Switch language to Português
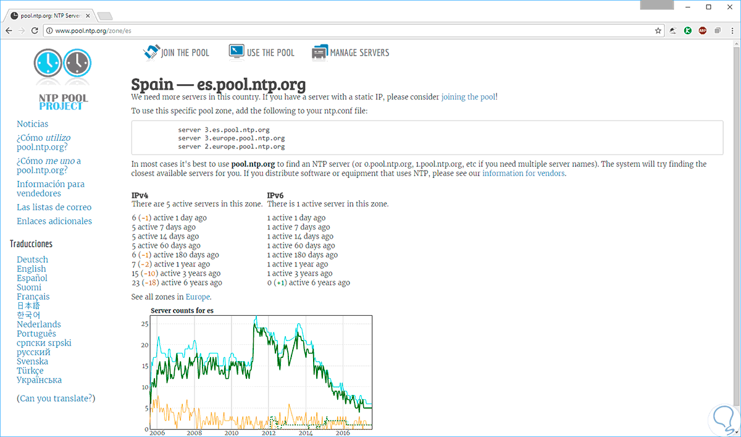The width and height of the screenshot is (741, 437). coord(36,334)
